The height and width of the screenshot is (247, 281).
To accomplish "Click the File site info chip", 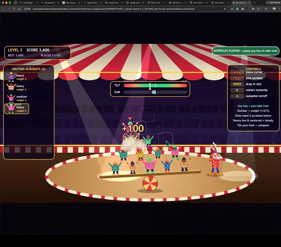I will 27,9.
